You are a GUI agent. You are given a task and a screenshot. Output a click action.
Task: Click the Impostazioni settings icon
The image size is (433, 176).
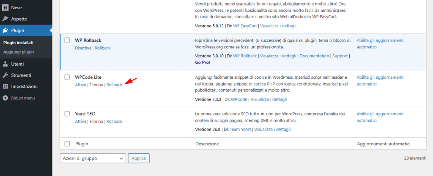pyautogui.click(x=5, y=86)
